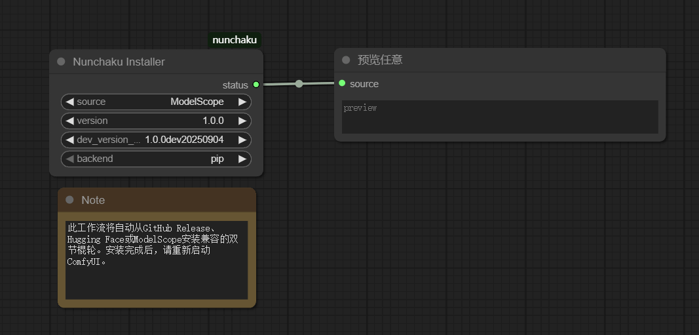Open the backend dropdown showing pip
This screenshot has width=699, height=335.
156,159
